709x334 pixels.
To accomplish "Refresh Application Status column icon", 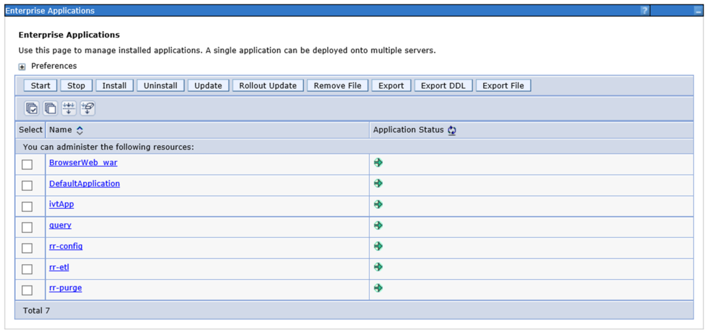I will (x=452, y=130).
